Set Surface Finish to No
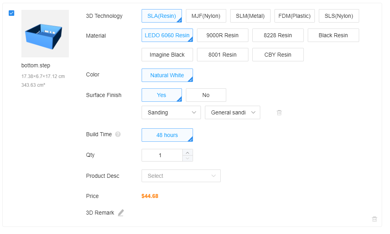 pyautogui.click(x=206, y=95)
